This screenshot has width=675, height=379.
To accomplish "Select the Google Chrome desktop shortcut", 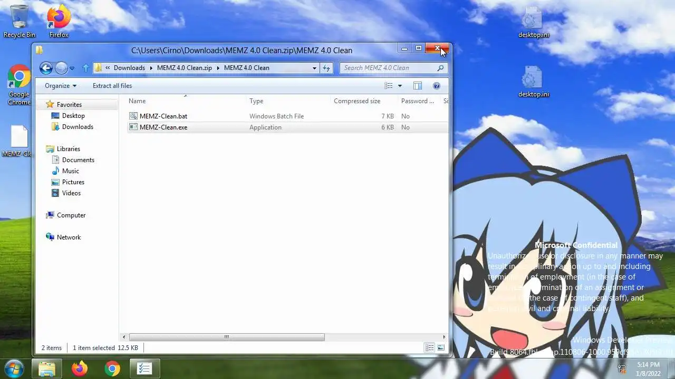I will tap(19, 86).
